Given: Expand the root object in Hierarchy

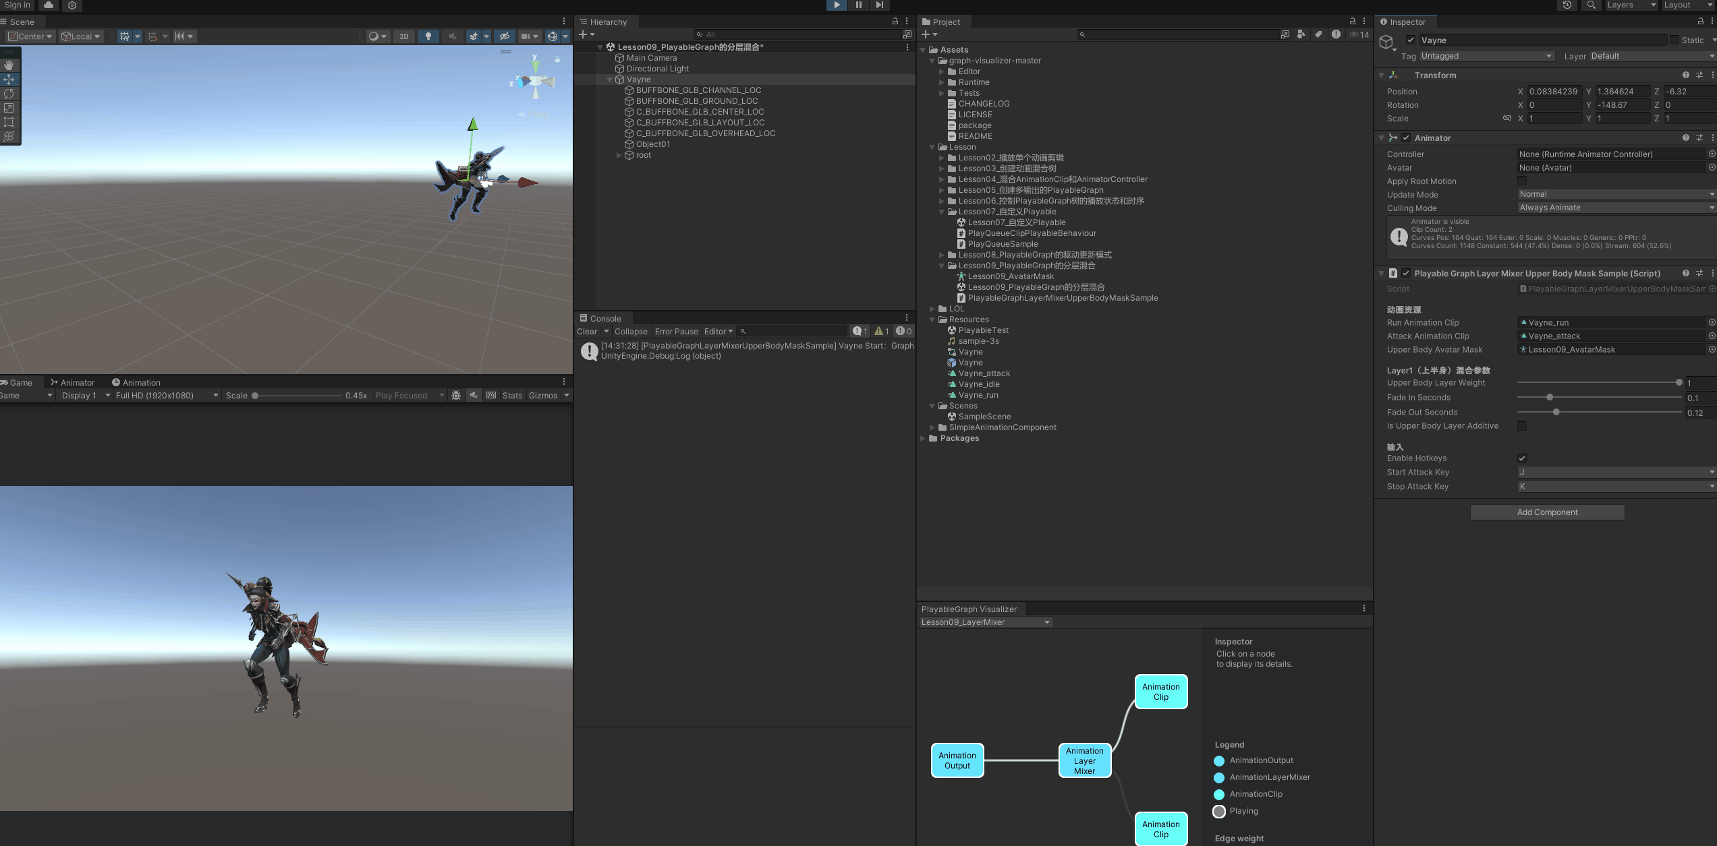Looking at the screenshot, I should coord(619,155).
